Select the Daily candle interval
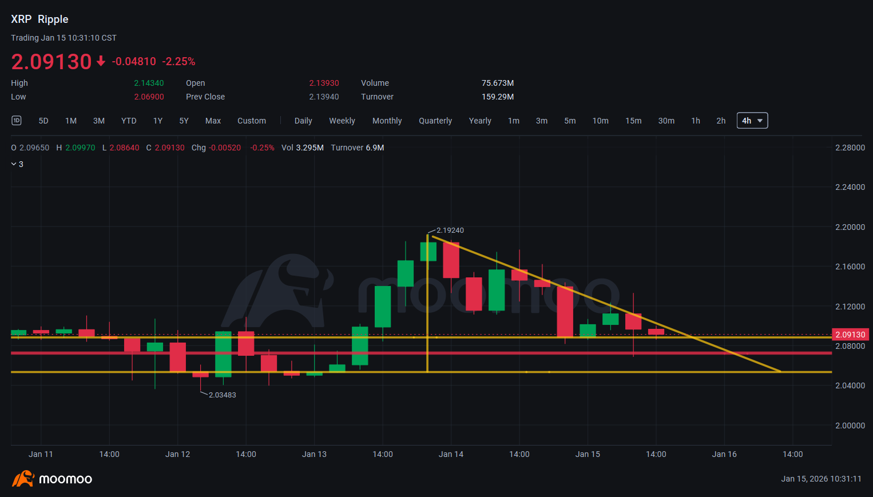The height and width of the screenshot is (497, 873). click(303, 121)
